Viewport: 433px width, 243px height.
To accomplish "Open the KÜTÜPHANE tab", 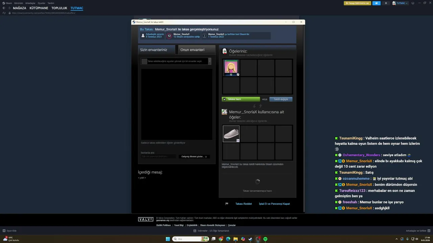I will point(39,8).
